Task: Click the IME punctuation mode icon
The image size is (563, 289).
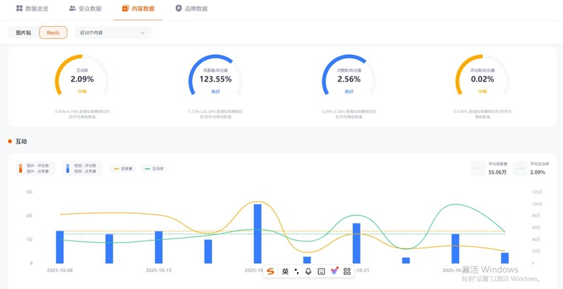Action: (297, 271)
